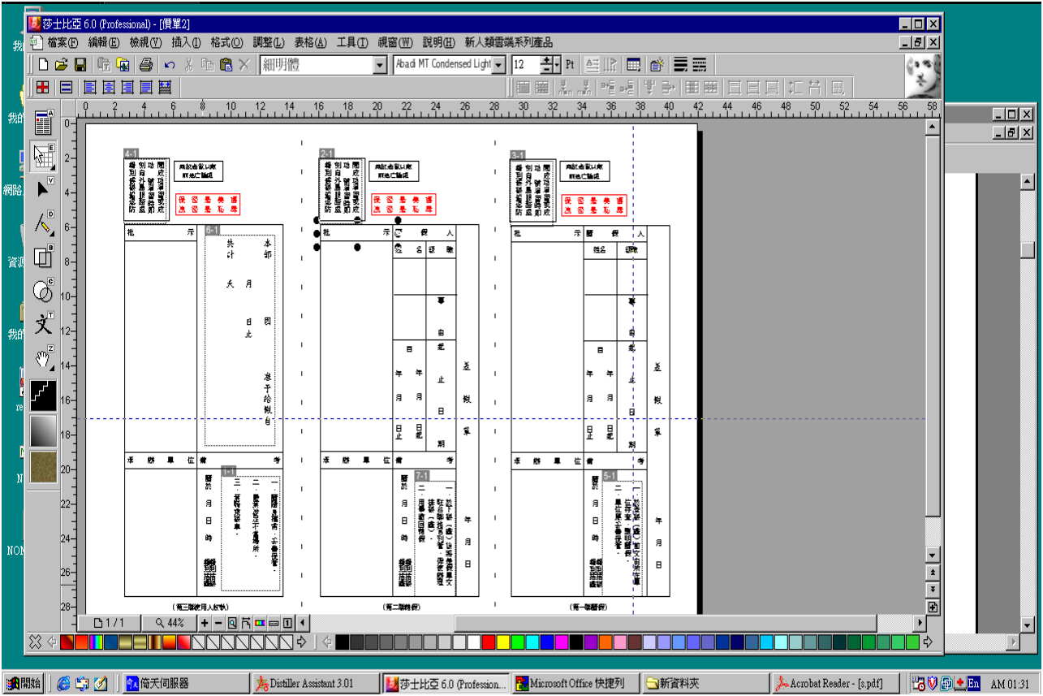
Task: Open the 編輯(E) menu
Action: click(x=104, y=42)
